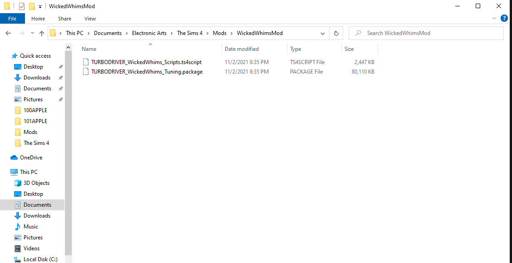Go up one folder level

click(41, 33)
